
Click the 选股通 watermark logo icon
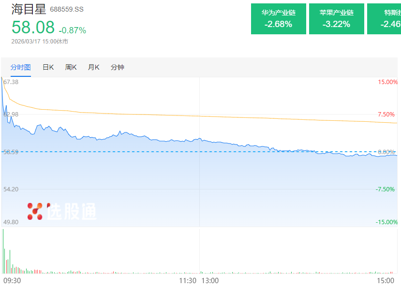coord(35,211)
